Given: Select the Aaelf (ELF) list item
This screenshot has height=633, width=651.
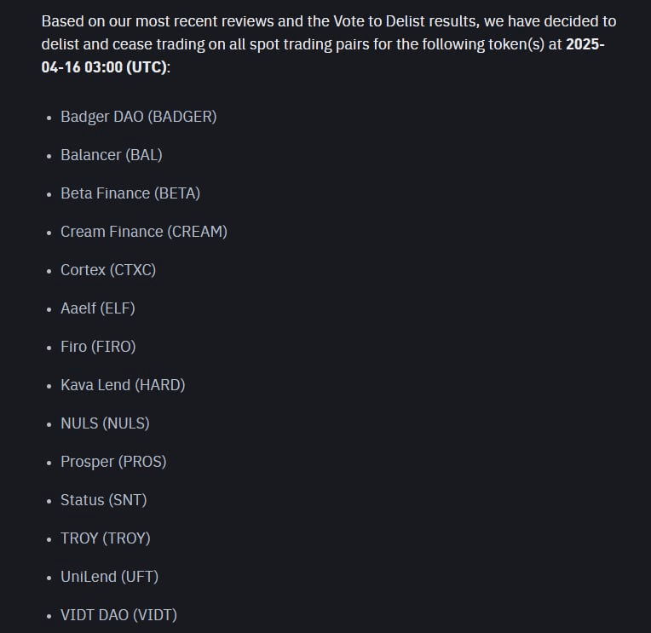Looking at the screenshot, I should coord(97,308).
